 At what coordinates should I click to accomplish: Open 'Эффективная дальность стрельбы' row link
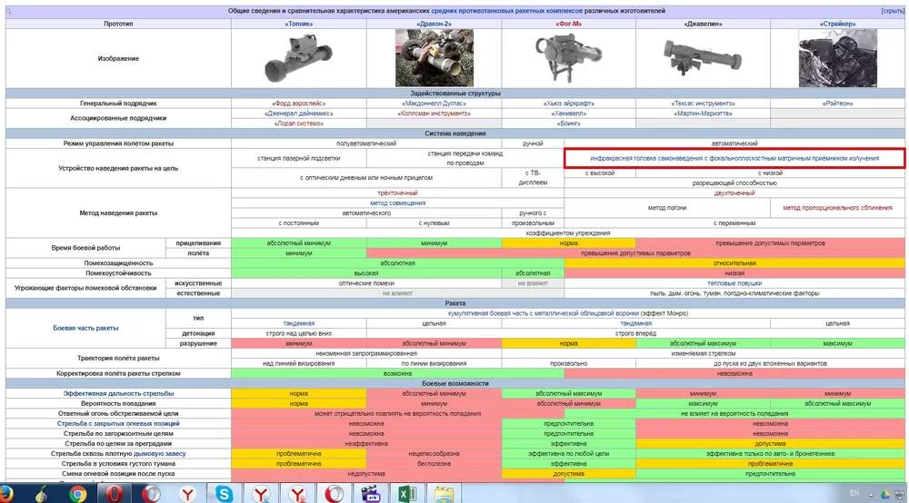[x=118, y=394]
